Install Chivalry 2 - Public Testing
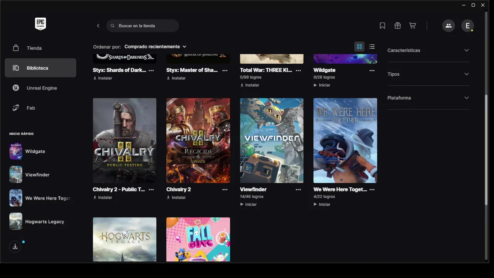494x278 pixels. (103, 197)
